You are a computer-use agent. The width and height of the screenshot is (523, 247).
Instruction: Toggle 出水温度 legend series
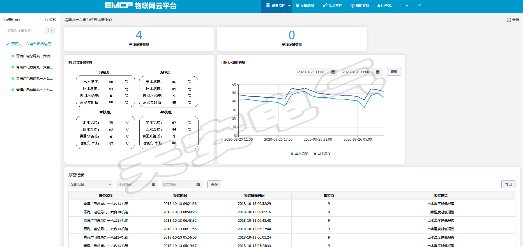point(322,154)
